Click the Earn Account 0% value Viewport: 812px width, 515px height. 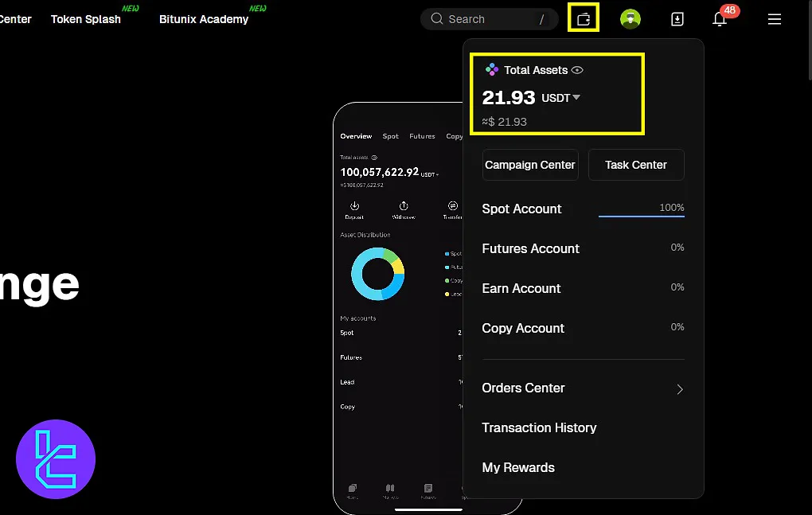pos(677,287)
